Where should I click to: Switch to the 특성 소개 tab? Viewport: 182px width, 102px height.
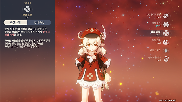[x=15, y=22]
